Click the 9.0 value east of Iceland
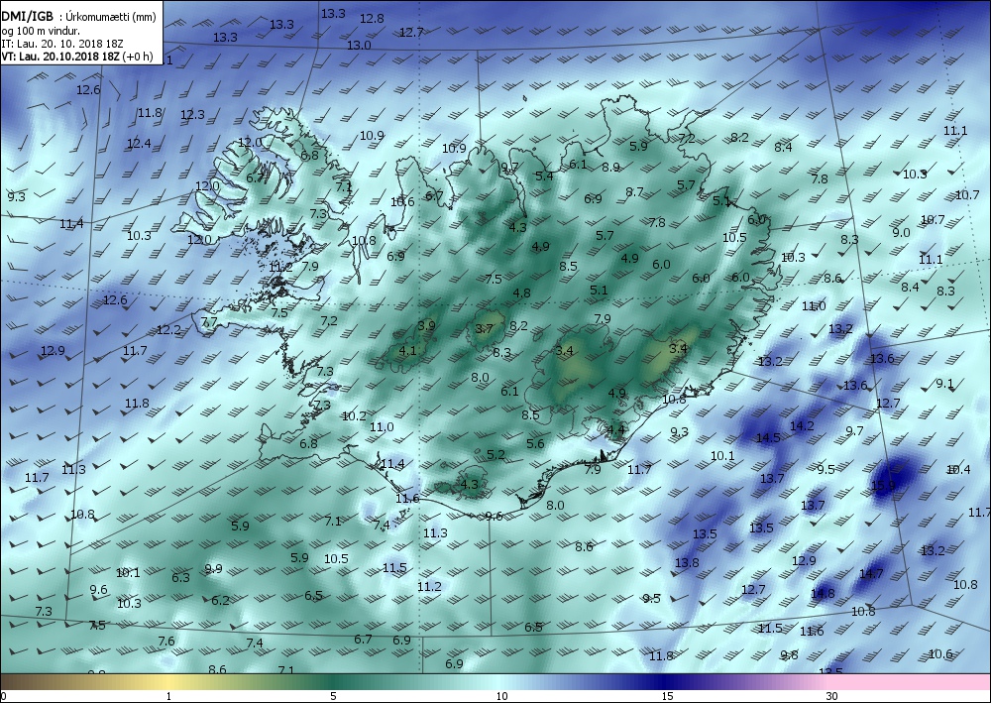This screenshot has width=991, height=703. click(901, 232)
